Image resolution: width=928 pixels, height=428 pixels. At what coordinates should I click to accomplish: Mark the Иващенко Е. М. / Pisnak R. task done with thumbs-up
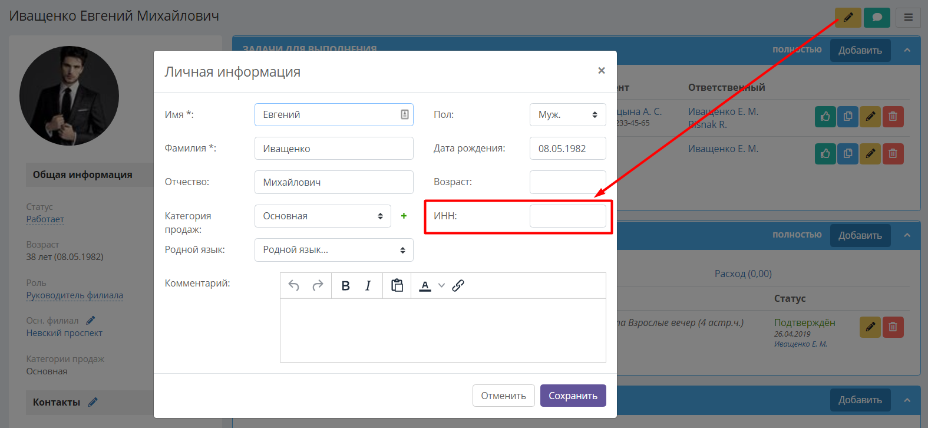[825, 117]
